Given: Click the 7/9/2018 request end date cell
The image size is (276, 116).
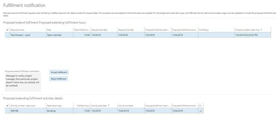Looking at the screenshot, I should (x=131, y=35).
